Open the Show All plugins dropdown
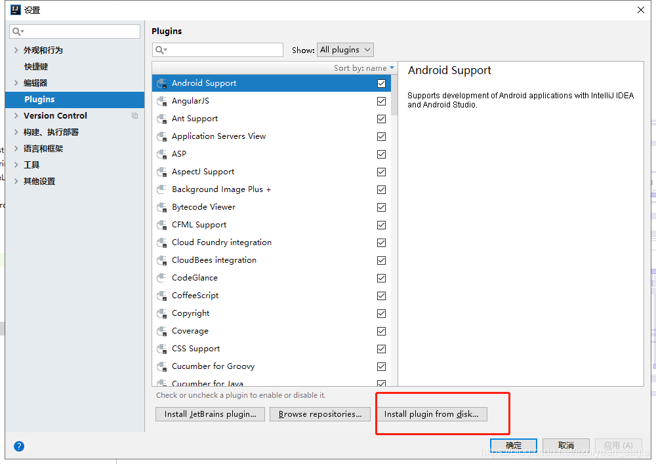656x464 pixels. pyautogui.click(x=345, y=49)
